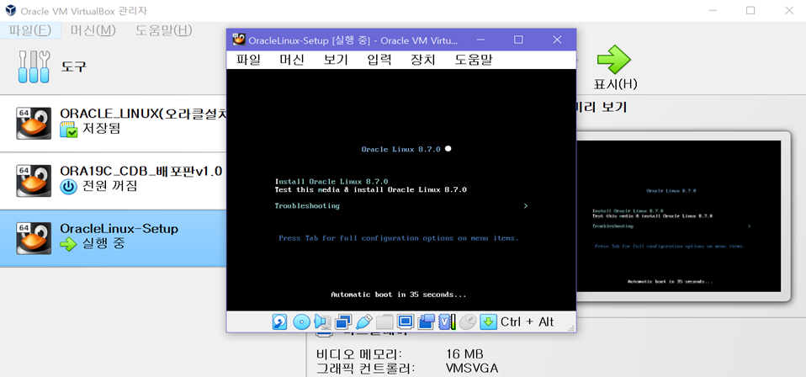Click Troubleshooting boot menu entry
The width and height of the screenshot is (806, 377).
click(307, 206)
